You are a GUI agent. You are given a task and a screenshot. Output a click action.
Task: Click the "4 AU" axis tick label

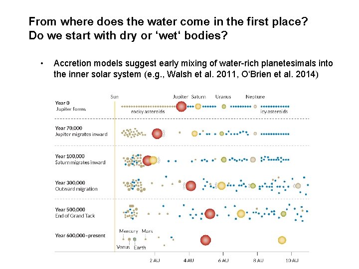coord(189,261)
